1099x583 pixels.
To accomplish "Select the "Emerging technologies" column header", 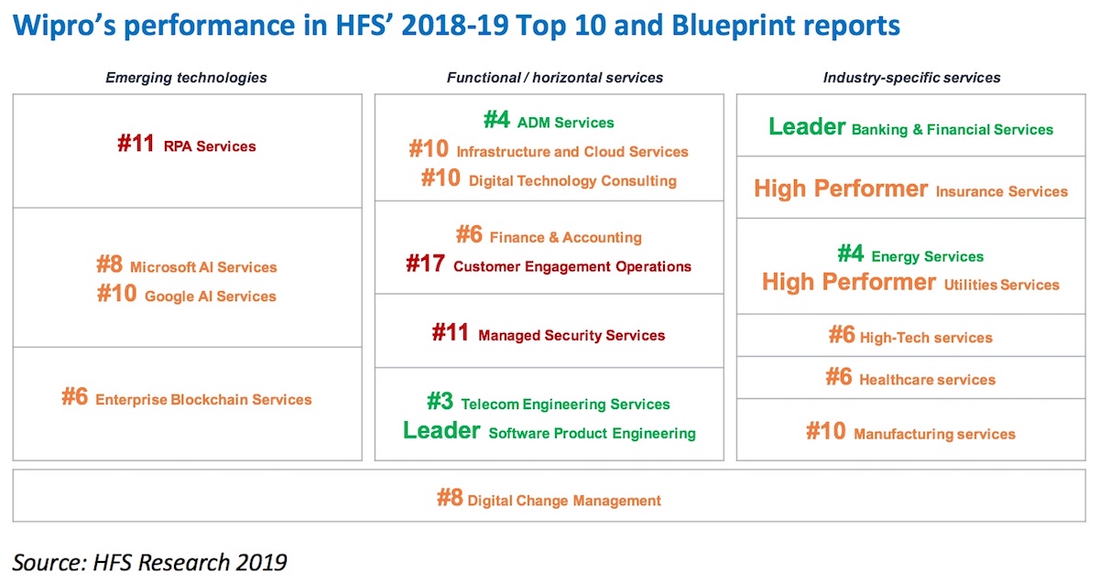I will pos(187,78).
